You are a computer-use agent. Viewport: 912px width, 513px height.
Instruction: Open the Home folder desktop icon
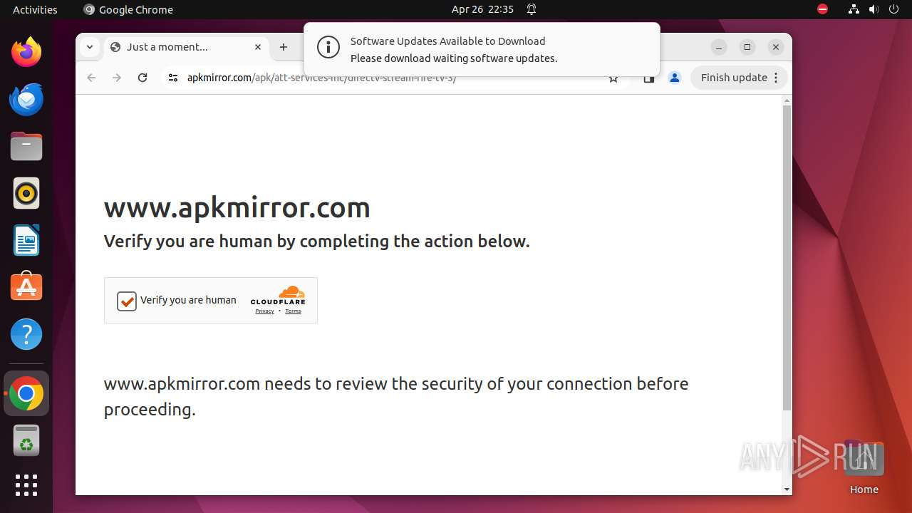pos(864,467)
